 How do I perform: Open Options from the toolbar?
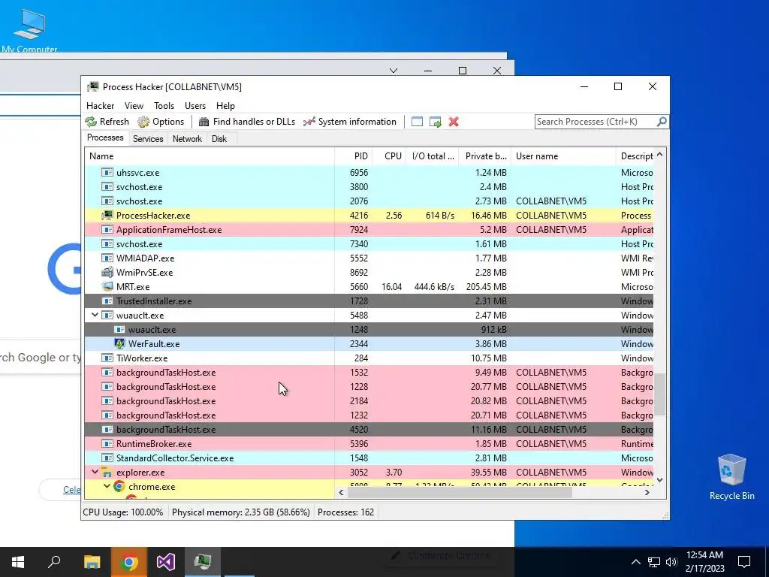(x=161, y=122)
